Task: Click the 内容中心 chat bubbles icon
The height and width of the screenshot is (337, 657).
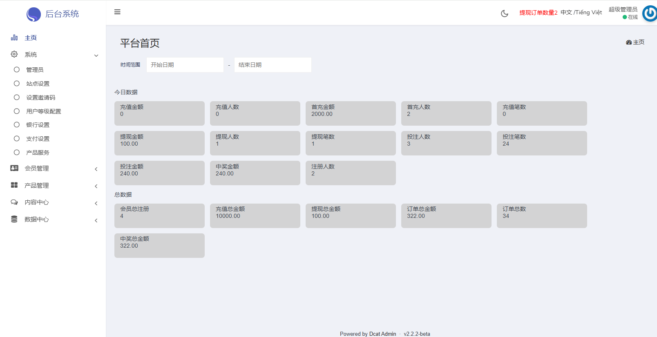Action: click(x=14, y=202)
